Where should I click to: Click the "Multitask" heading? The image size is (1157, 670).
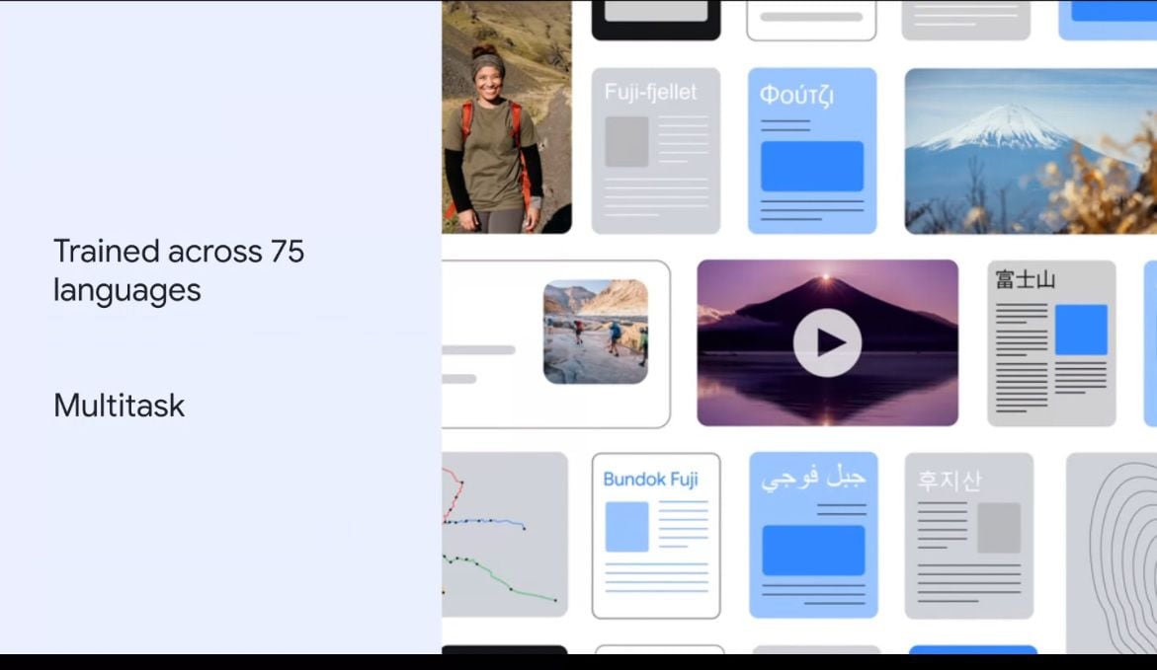(120, 406)
